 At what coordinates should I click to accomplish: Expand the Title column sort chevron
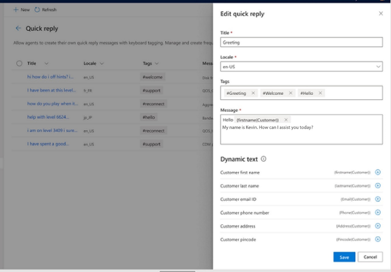click(x=46, y=64)
